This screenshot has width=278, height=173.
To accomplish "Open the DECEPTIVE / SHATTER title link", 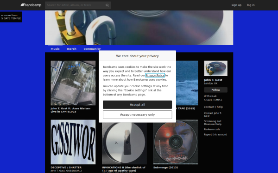I will pos(66,167).
